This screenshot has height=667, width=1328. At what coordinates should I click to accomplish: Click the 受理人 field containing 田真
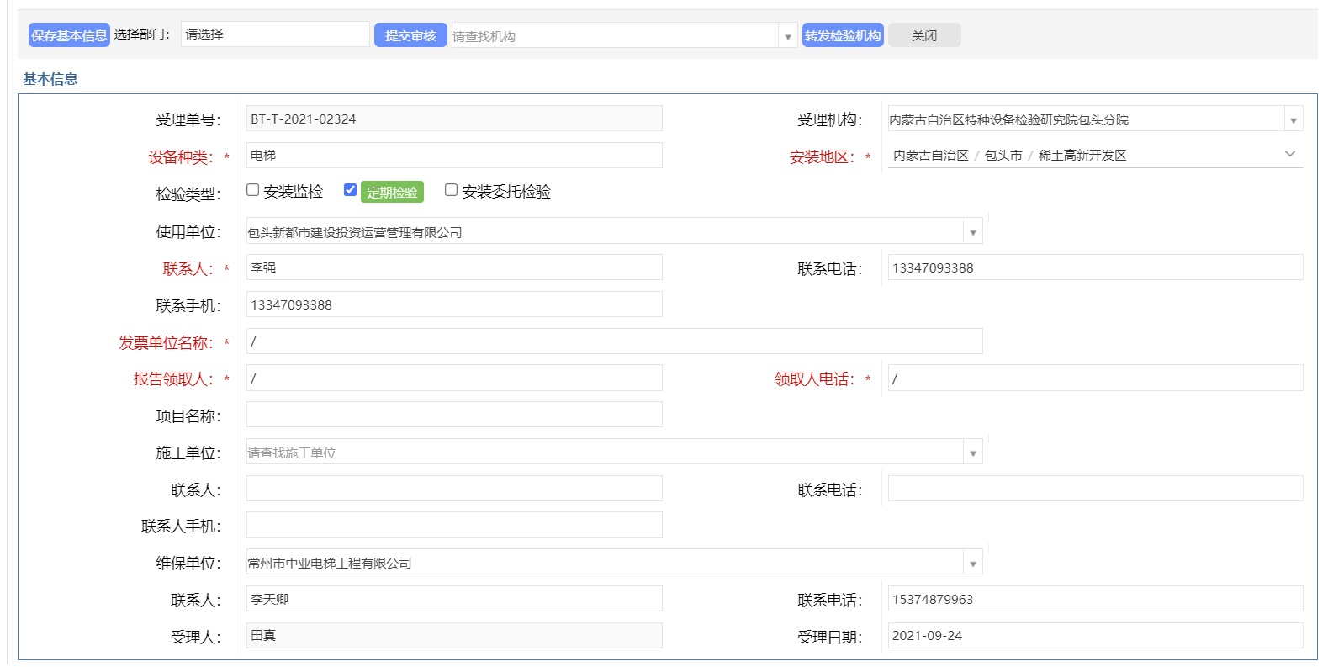(x=454, y=636)
